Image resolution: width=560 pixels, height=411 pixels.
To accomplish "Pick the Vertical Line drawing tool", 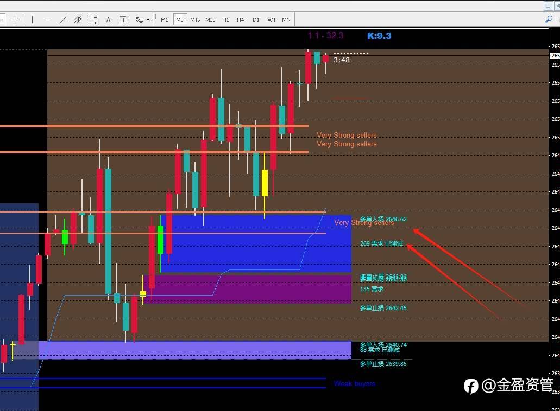I will (32, 20).
